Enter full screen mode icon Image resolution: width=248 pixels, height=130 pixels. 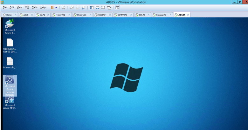point(103,7)
